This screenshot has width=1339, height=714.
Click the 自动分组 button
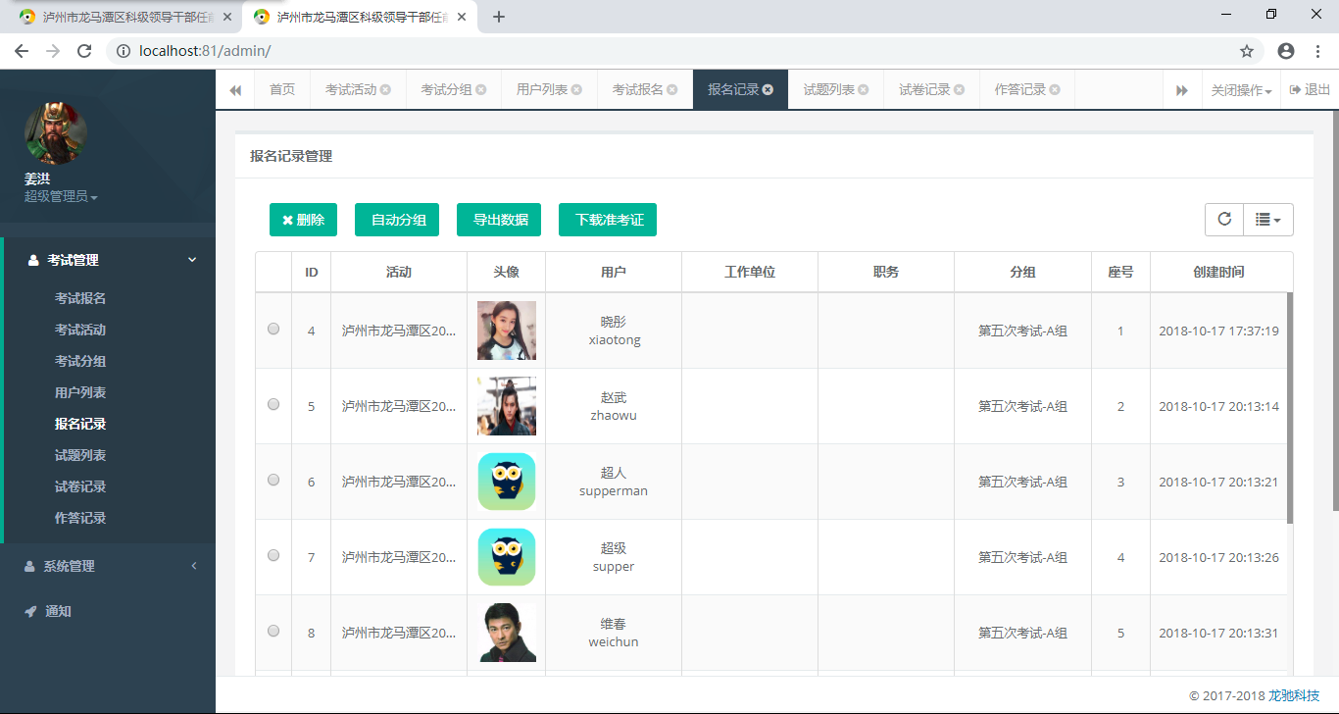[398, 220]
